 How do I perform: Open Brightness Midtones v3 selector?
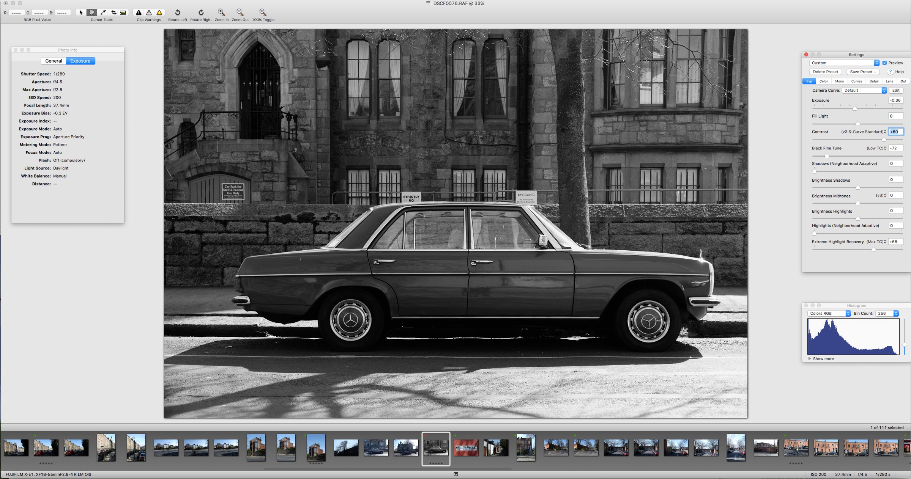[881, 195]
